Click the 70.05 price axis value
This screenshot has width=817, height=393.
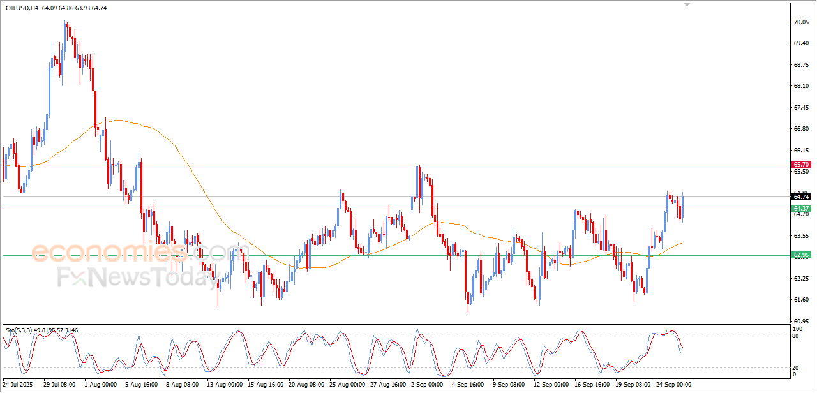click(x=802, y=22)
